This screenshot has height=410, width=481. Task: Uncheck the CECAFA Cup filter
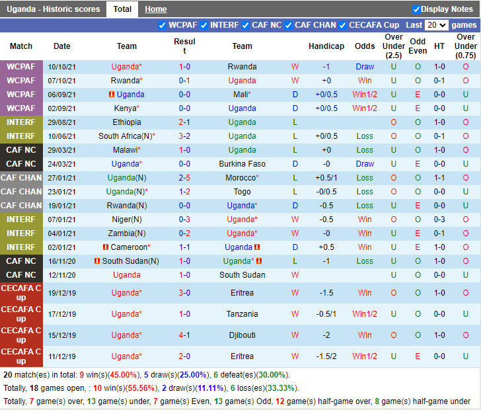343,25
